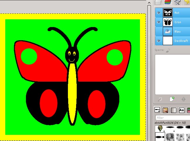Screen dimensions: 190x141
Task: Open the Undo History tab with yellow arrow
Action: [187, 2]
